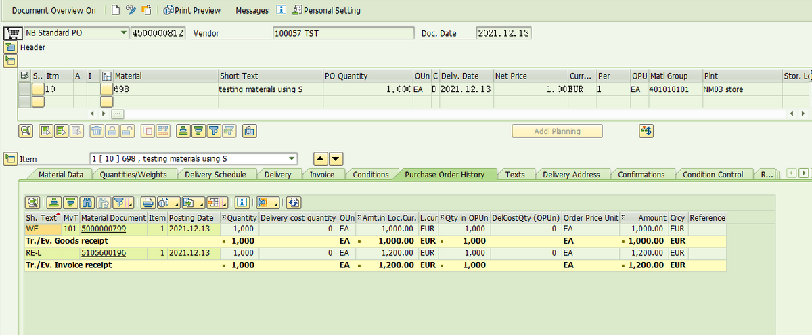
Task: Sort item table descending
Action: pos(198,131)
